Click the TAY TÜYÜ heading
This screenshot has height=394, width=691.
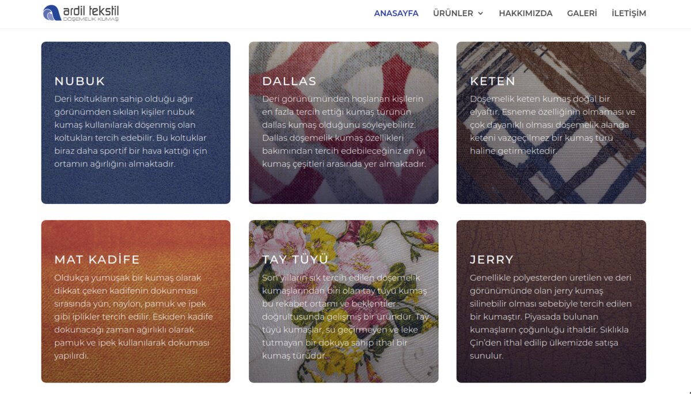(295, 260)
